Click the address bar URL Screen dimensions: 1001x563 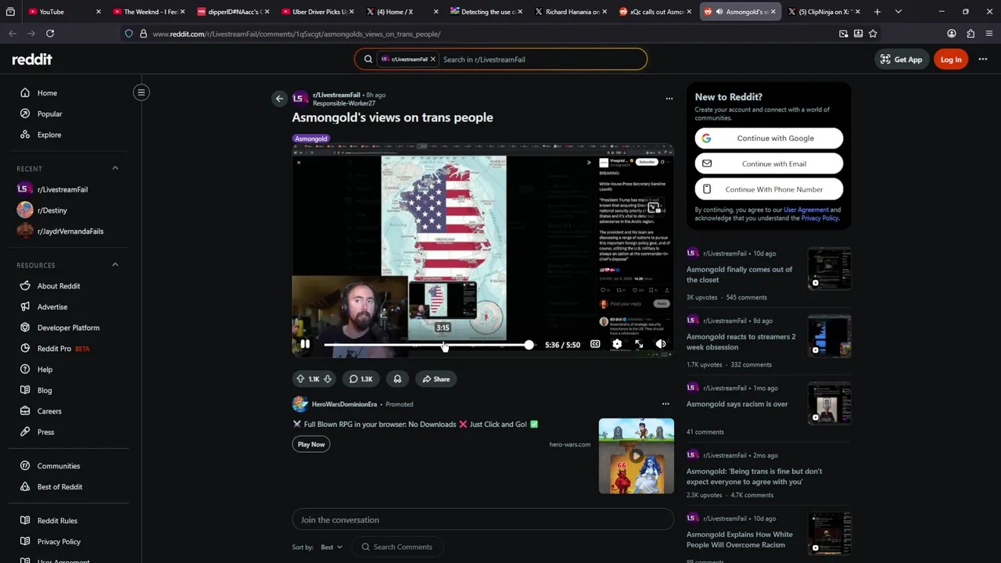(x=296, y=34)
